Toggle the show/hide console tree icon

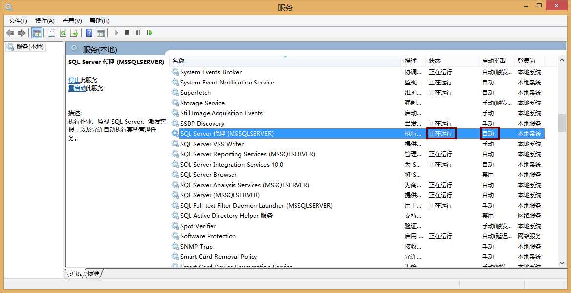[x=37, y=33]
